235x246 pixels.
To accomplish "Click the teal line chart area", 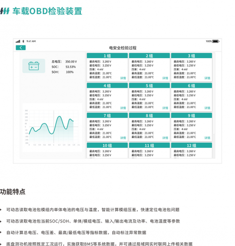I will [52, 128].
